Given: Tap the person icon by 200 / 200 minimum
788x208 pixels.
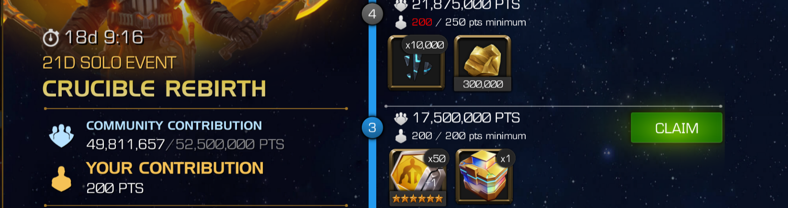Looking at the screenshot, I should click(x=401, y=136).
